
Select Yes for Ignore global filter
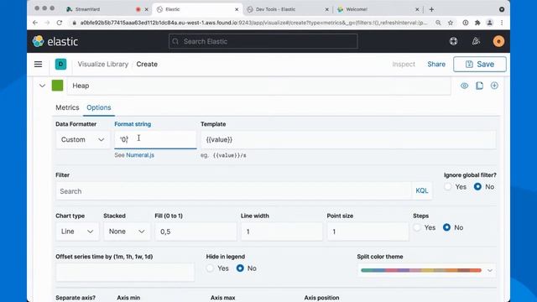point(448,186)
